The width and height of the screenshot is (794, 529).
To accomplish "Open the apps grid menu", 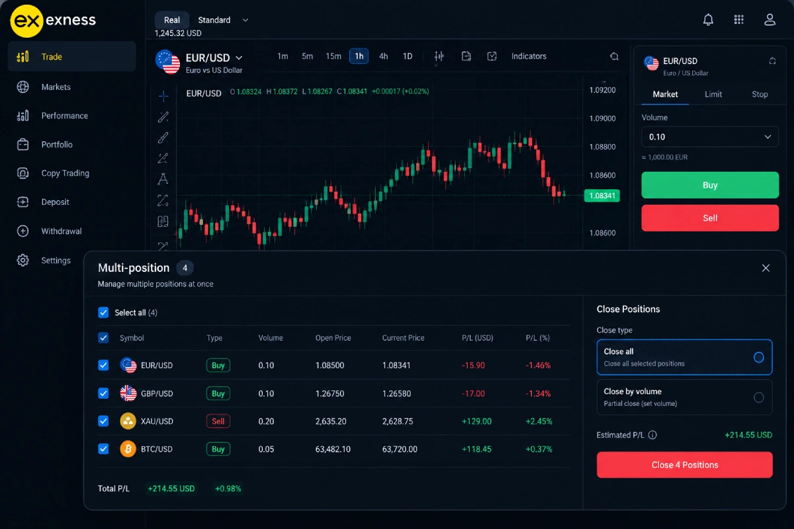I will [739, 20].
